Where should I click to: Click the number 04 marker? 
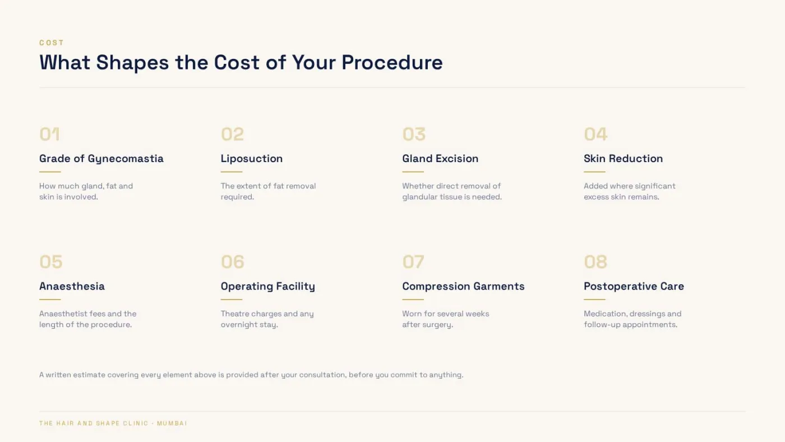595,134
